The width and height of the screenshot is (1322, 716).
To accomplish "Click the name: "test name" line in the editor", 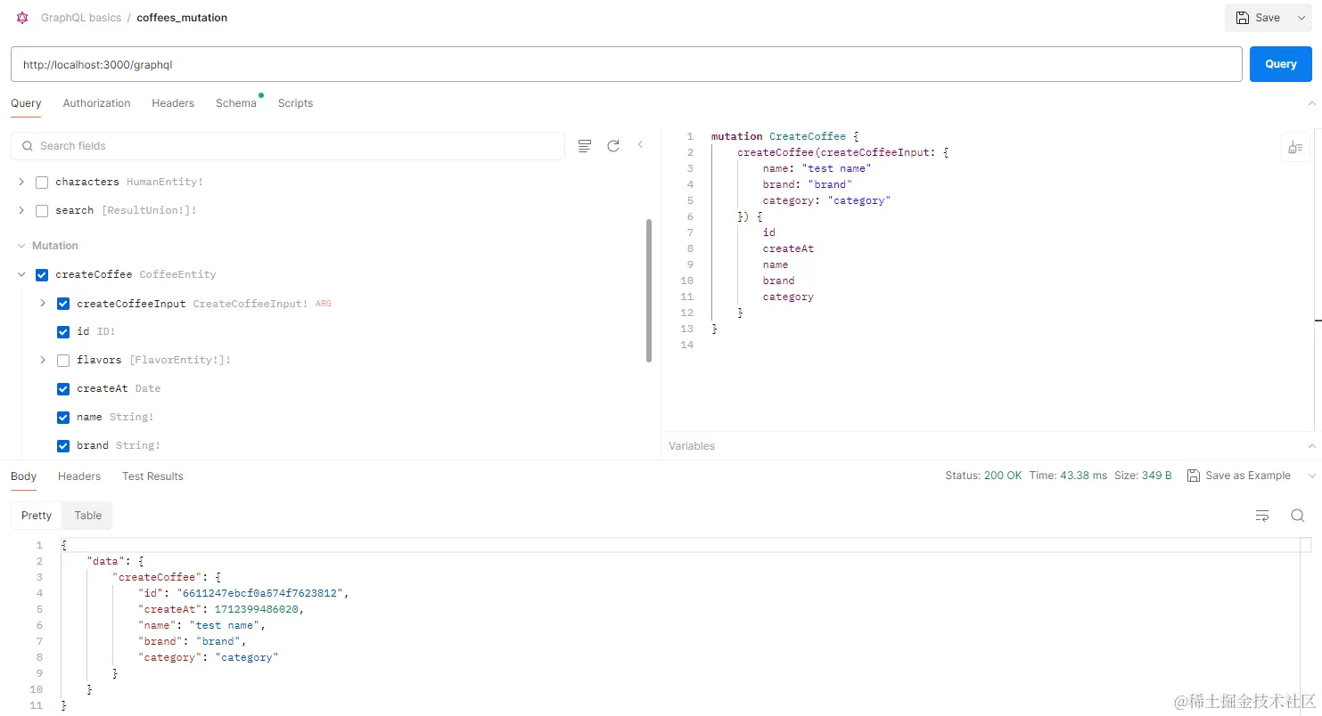I will pyautogui.click(x=817, y=168).
